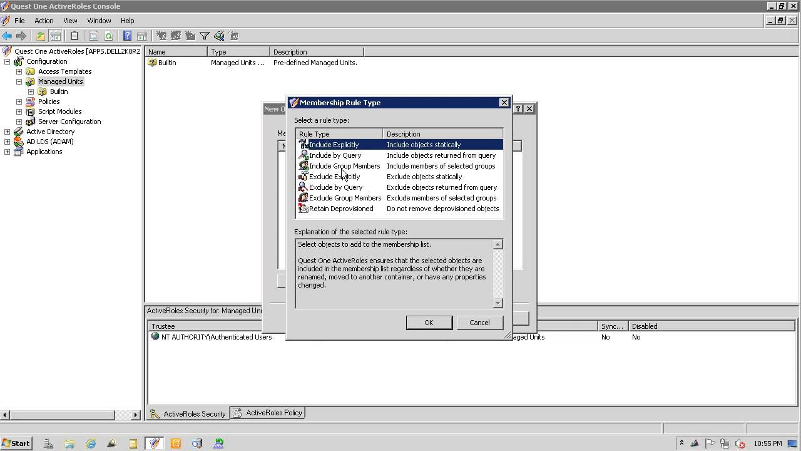Close the Membership Rule Type dialog
This screenshot has width=801, height=451.
point(504,102)
